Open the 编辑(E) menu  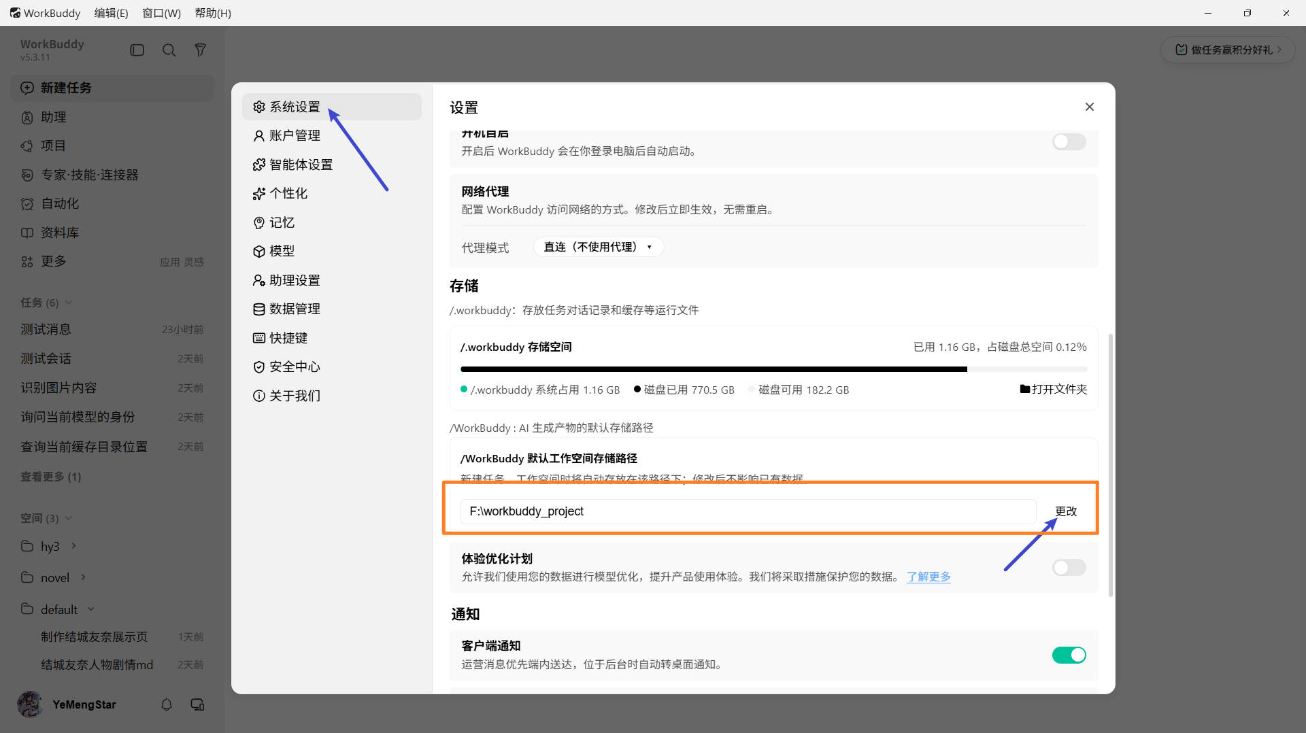point(111,13)
